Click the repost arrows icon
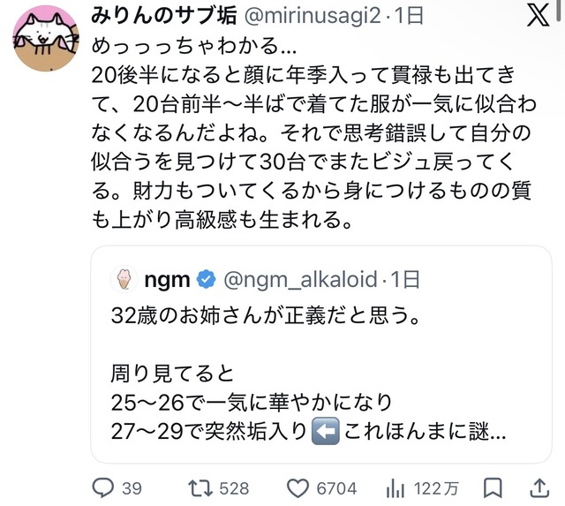The image size is (565, 506). coord(200,488)
